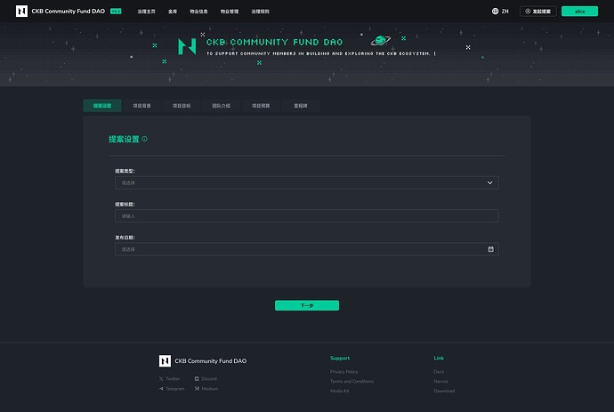Screen dimensions: 614x412
Task: Open the alice account menu
Action: tap(579, 12)
